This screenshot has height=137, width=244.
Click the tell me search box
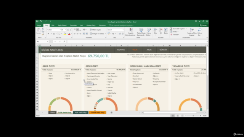pos(121,25)
